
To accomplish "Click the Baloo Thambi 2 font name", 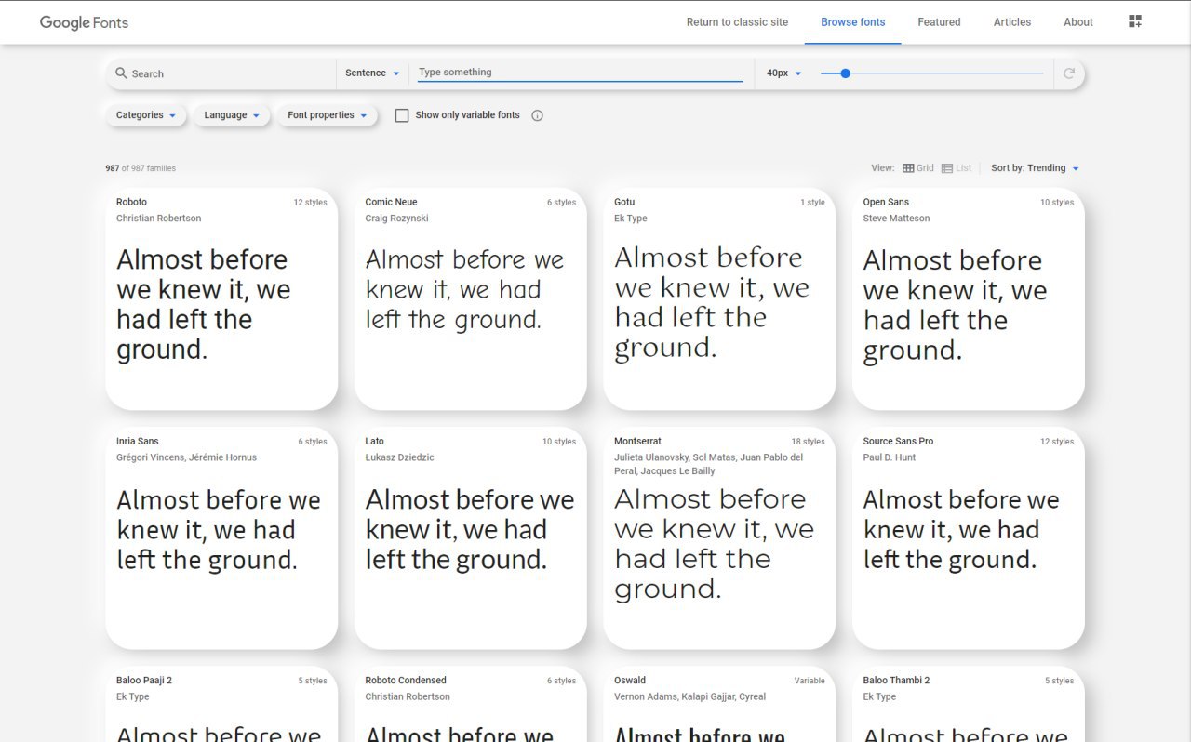I will (896, 681).
